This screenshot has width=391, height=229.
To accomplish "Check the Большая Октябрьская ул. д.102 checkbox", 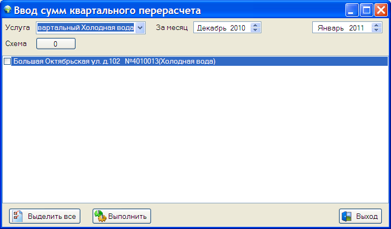I will [x=7, y=62].
